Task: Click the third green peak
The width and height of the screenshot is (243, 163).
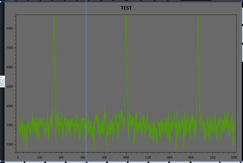Action: pos(198,62)
